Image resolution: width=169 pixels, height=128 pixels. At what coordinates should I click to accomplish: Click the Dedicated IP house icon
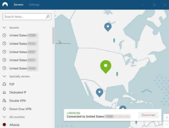point(4,92)
